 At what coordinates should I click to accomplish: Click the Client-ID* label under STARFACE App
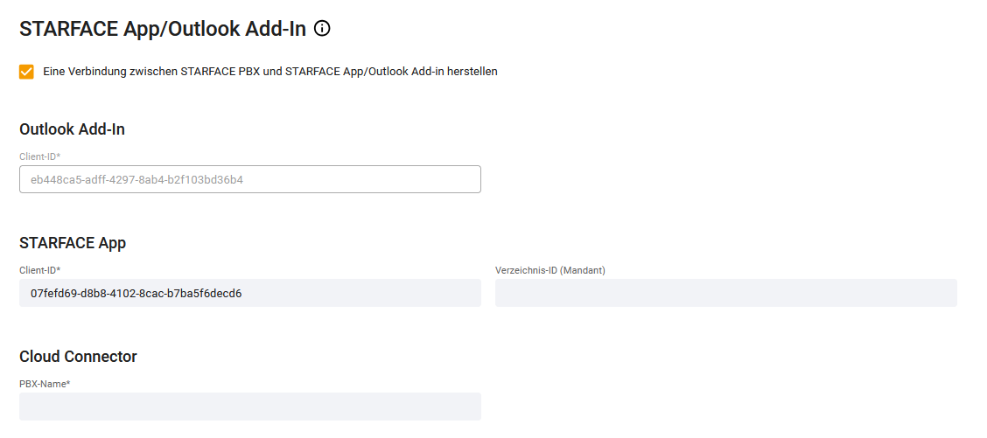[x=39, y=270]
